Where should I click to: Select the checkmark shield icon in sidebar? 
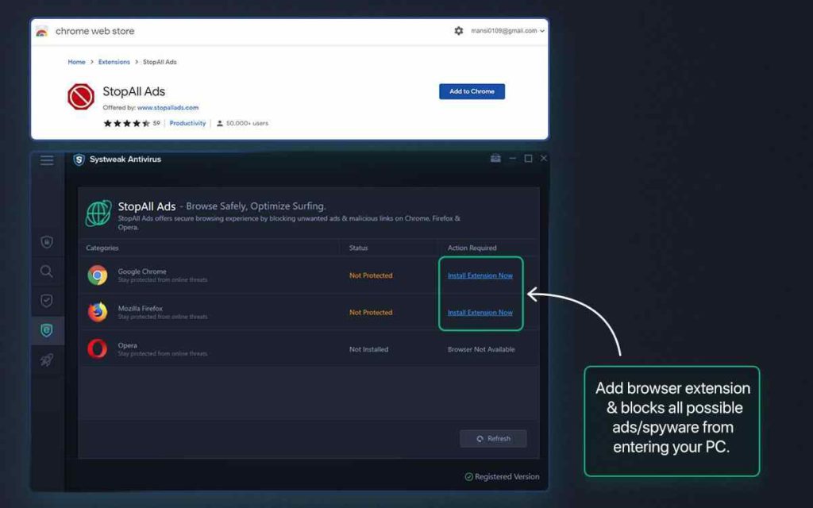(x=47, y=301)
